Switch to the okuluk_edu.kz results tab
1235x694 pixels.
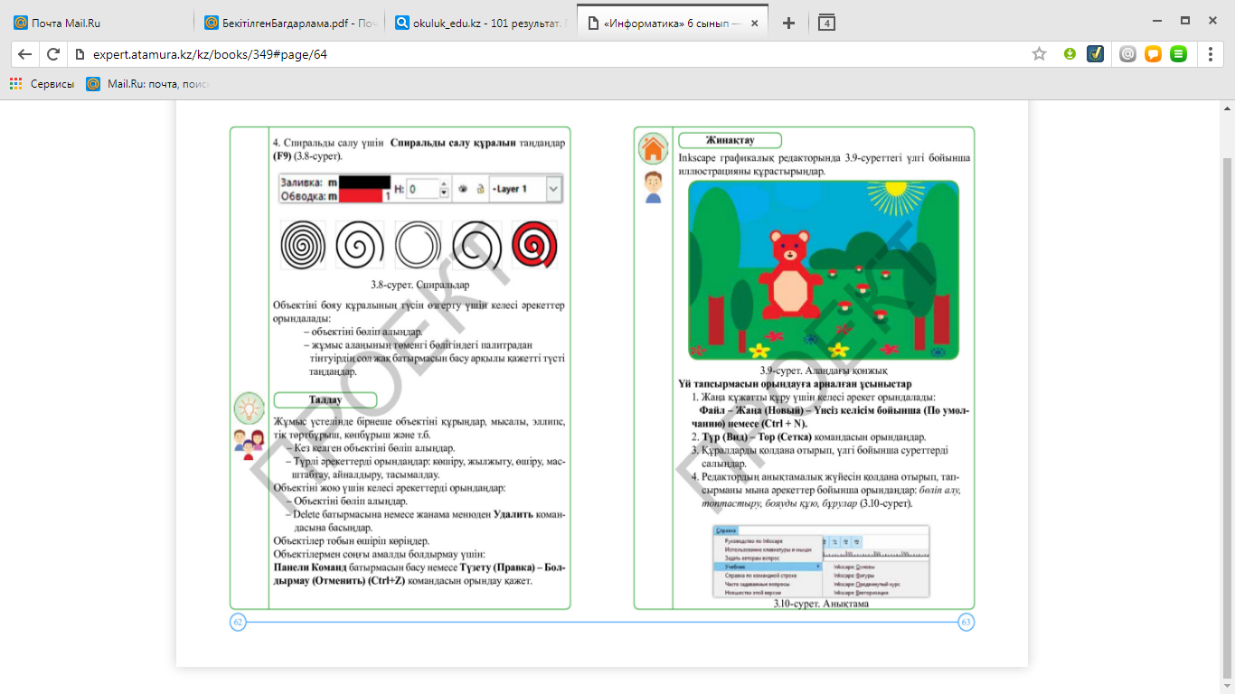coord(481,23)
